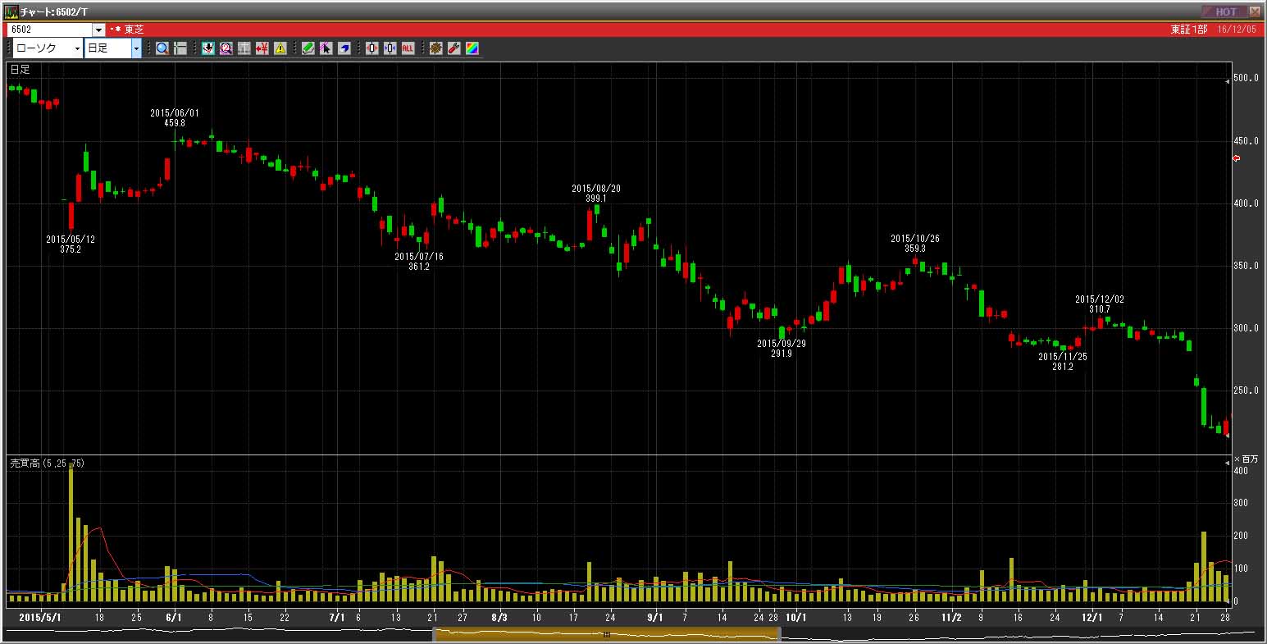Screen dimensions: 1267x644
Task: Select the green pencil drawing tool
Action: (308, 48)
